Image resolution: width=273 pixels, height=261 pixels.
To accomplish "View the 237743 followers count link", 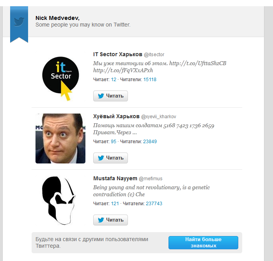I will (154, 203).
